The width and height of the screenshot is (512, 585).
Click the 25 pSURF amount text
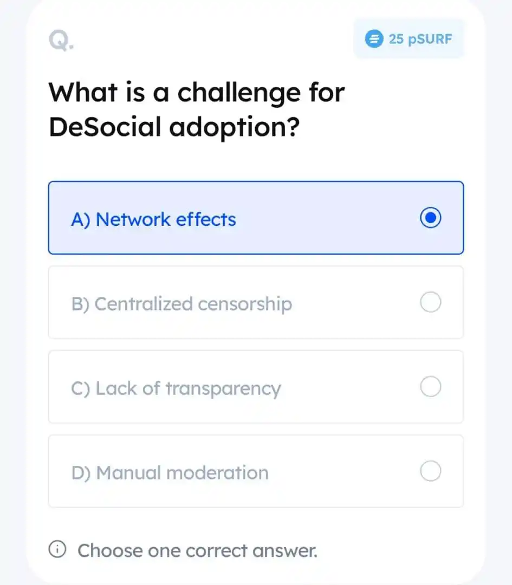tap(420, 39)
